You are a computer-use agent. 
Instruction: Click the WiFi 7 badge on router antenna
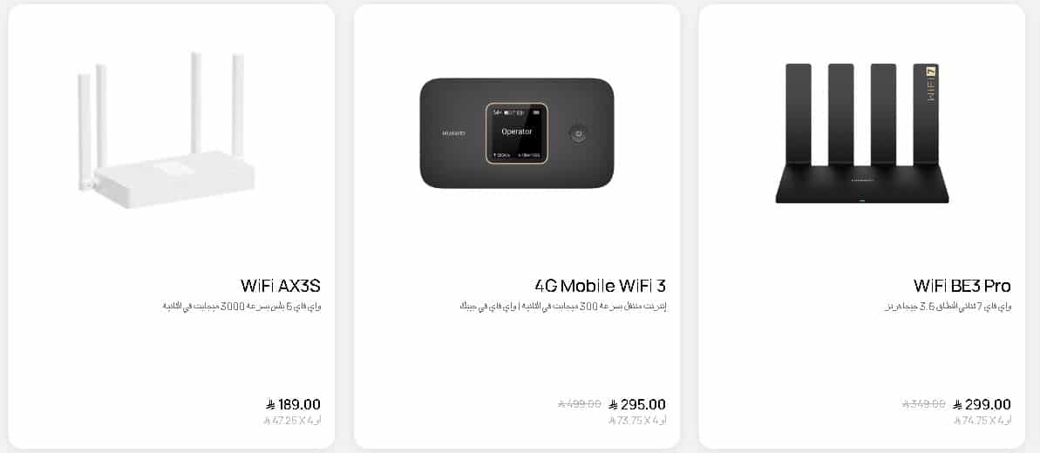930,84
